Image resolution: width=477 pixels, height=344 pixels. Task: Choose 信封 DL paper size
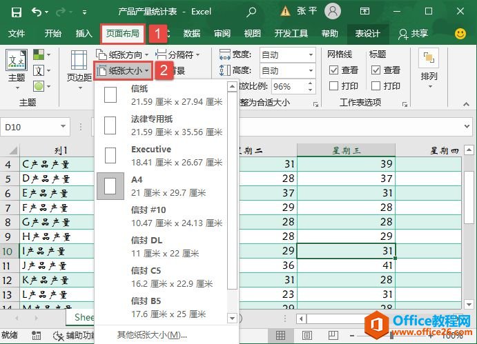pos(162,247)
